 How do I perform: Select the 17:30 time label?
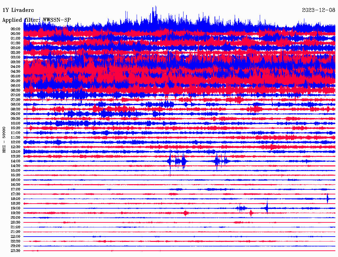15,194
